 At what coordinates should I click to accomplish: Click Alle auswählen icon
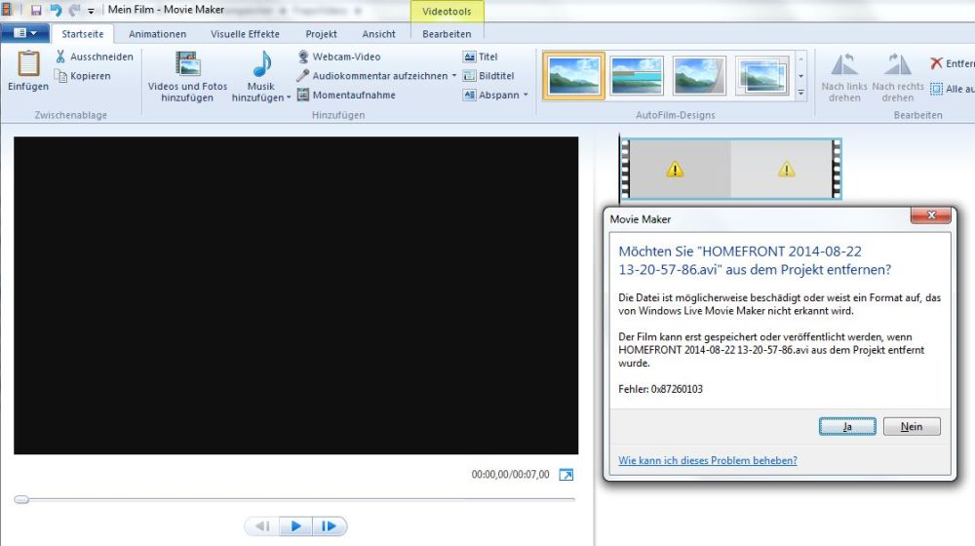point(936,89)
